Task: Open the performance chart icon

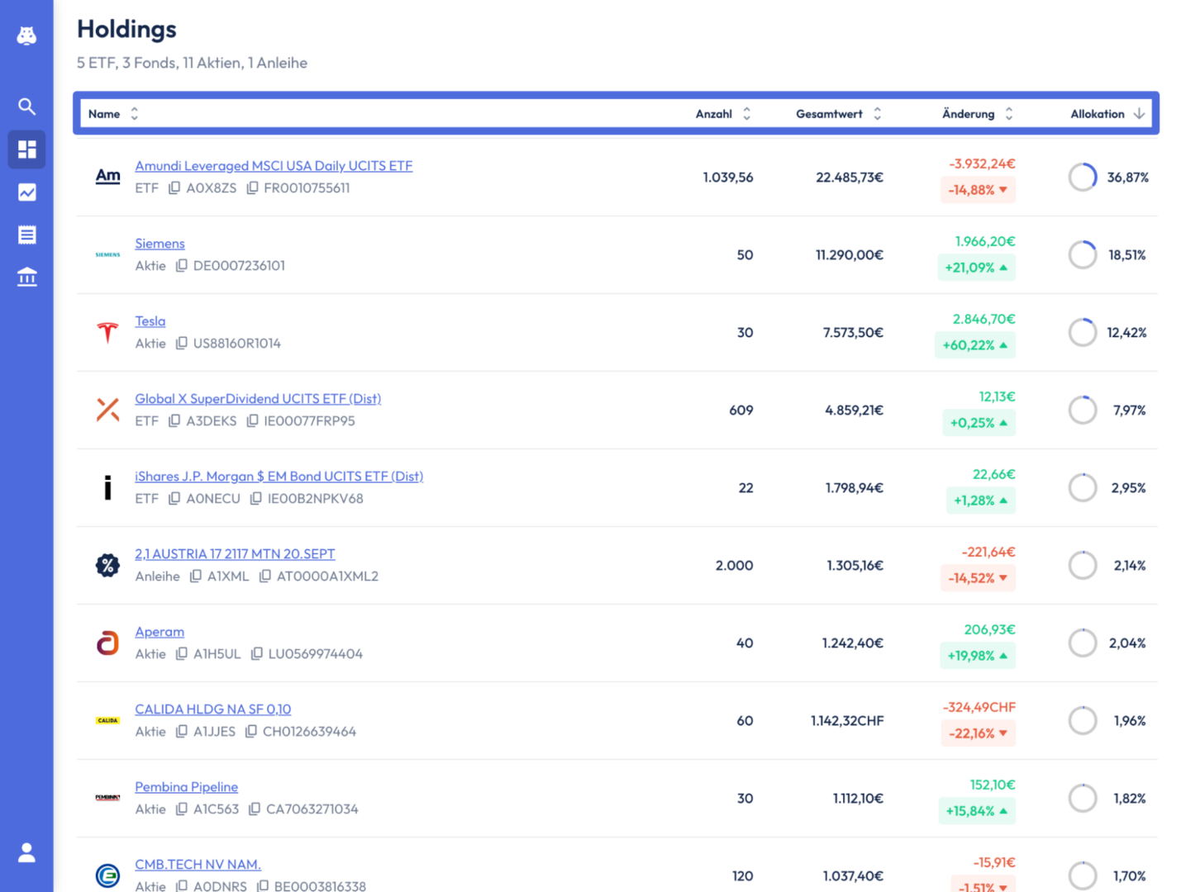Action: tap(26, 192)
